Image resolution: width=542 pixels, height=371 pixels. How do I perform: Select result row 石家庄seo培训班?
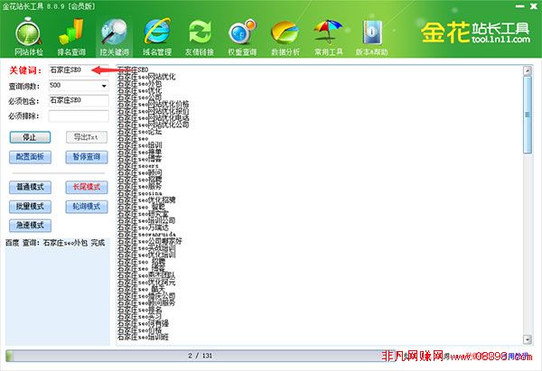(x=143, y=337)
